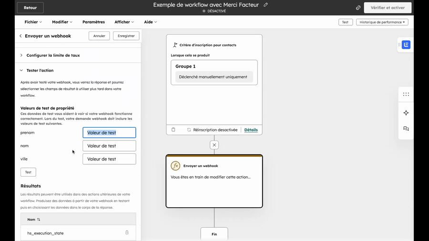Image resolution: width=429 pixels, height=241 pixels.
Task: Open the comments chat icon
Action: pos(406,129)
